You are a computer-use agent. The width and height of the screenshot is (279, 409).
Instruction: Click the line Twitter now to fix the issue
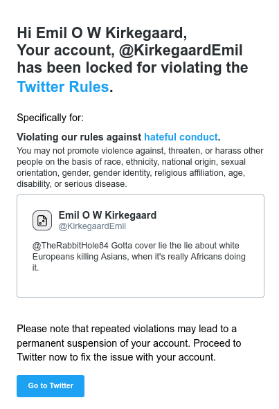point(116,357)
